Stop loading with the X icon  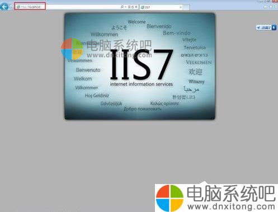pyautogui.click(x=136, y=7)
